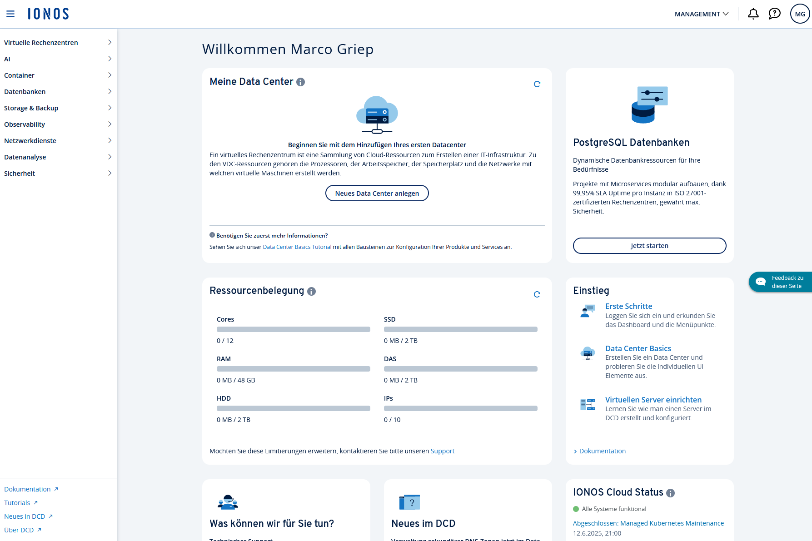The image size is (812, 541).
Task: Click the IONOS logo
Action: click(x=48, y=14)
